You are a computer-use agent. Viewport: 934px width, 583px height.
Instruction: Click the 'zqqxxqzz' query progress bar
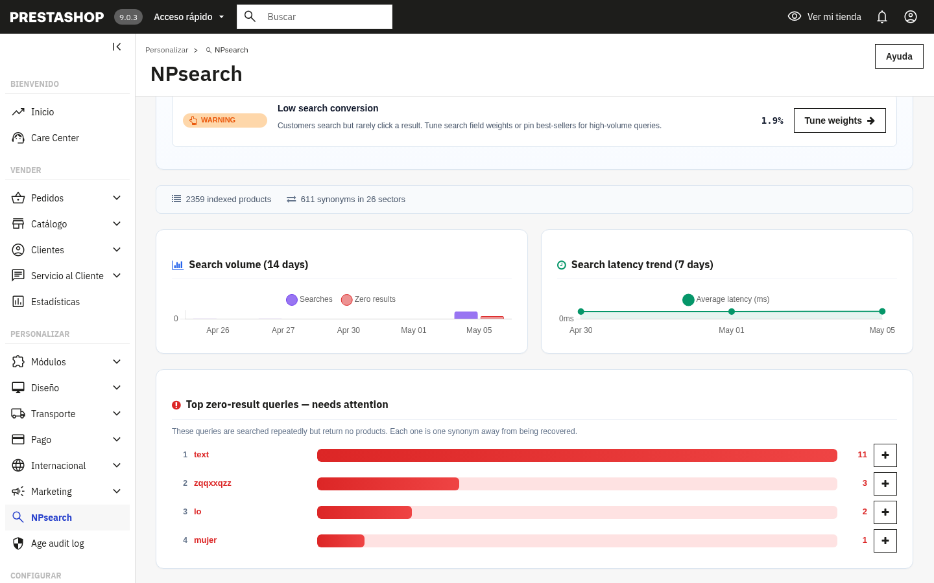[x=577, y=484]
